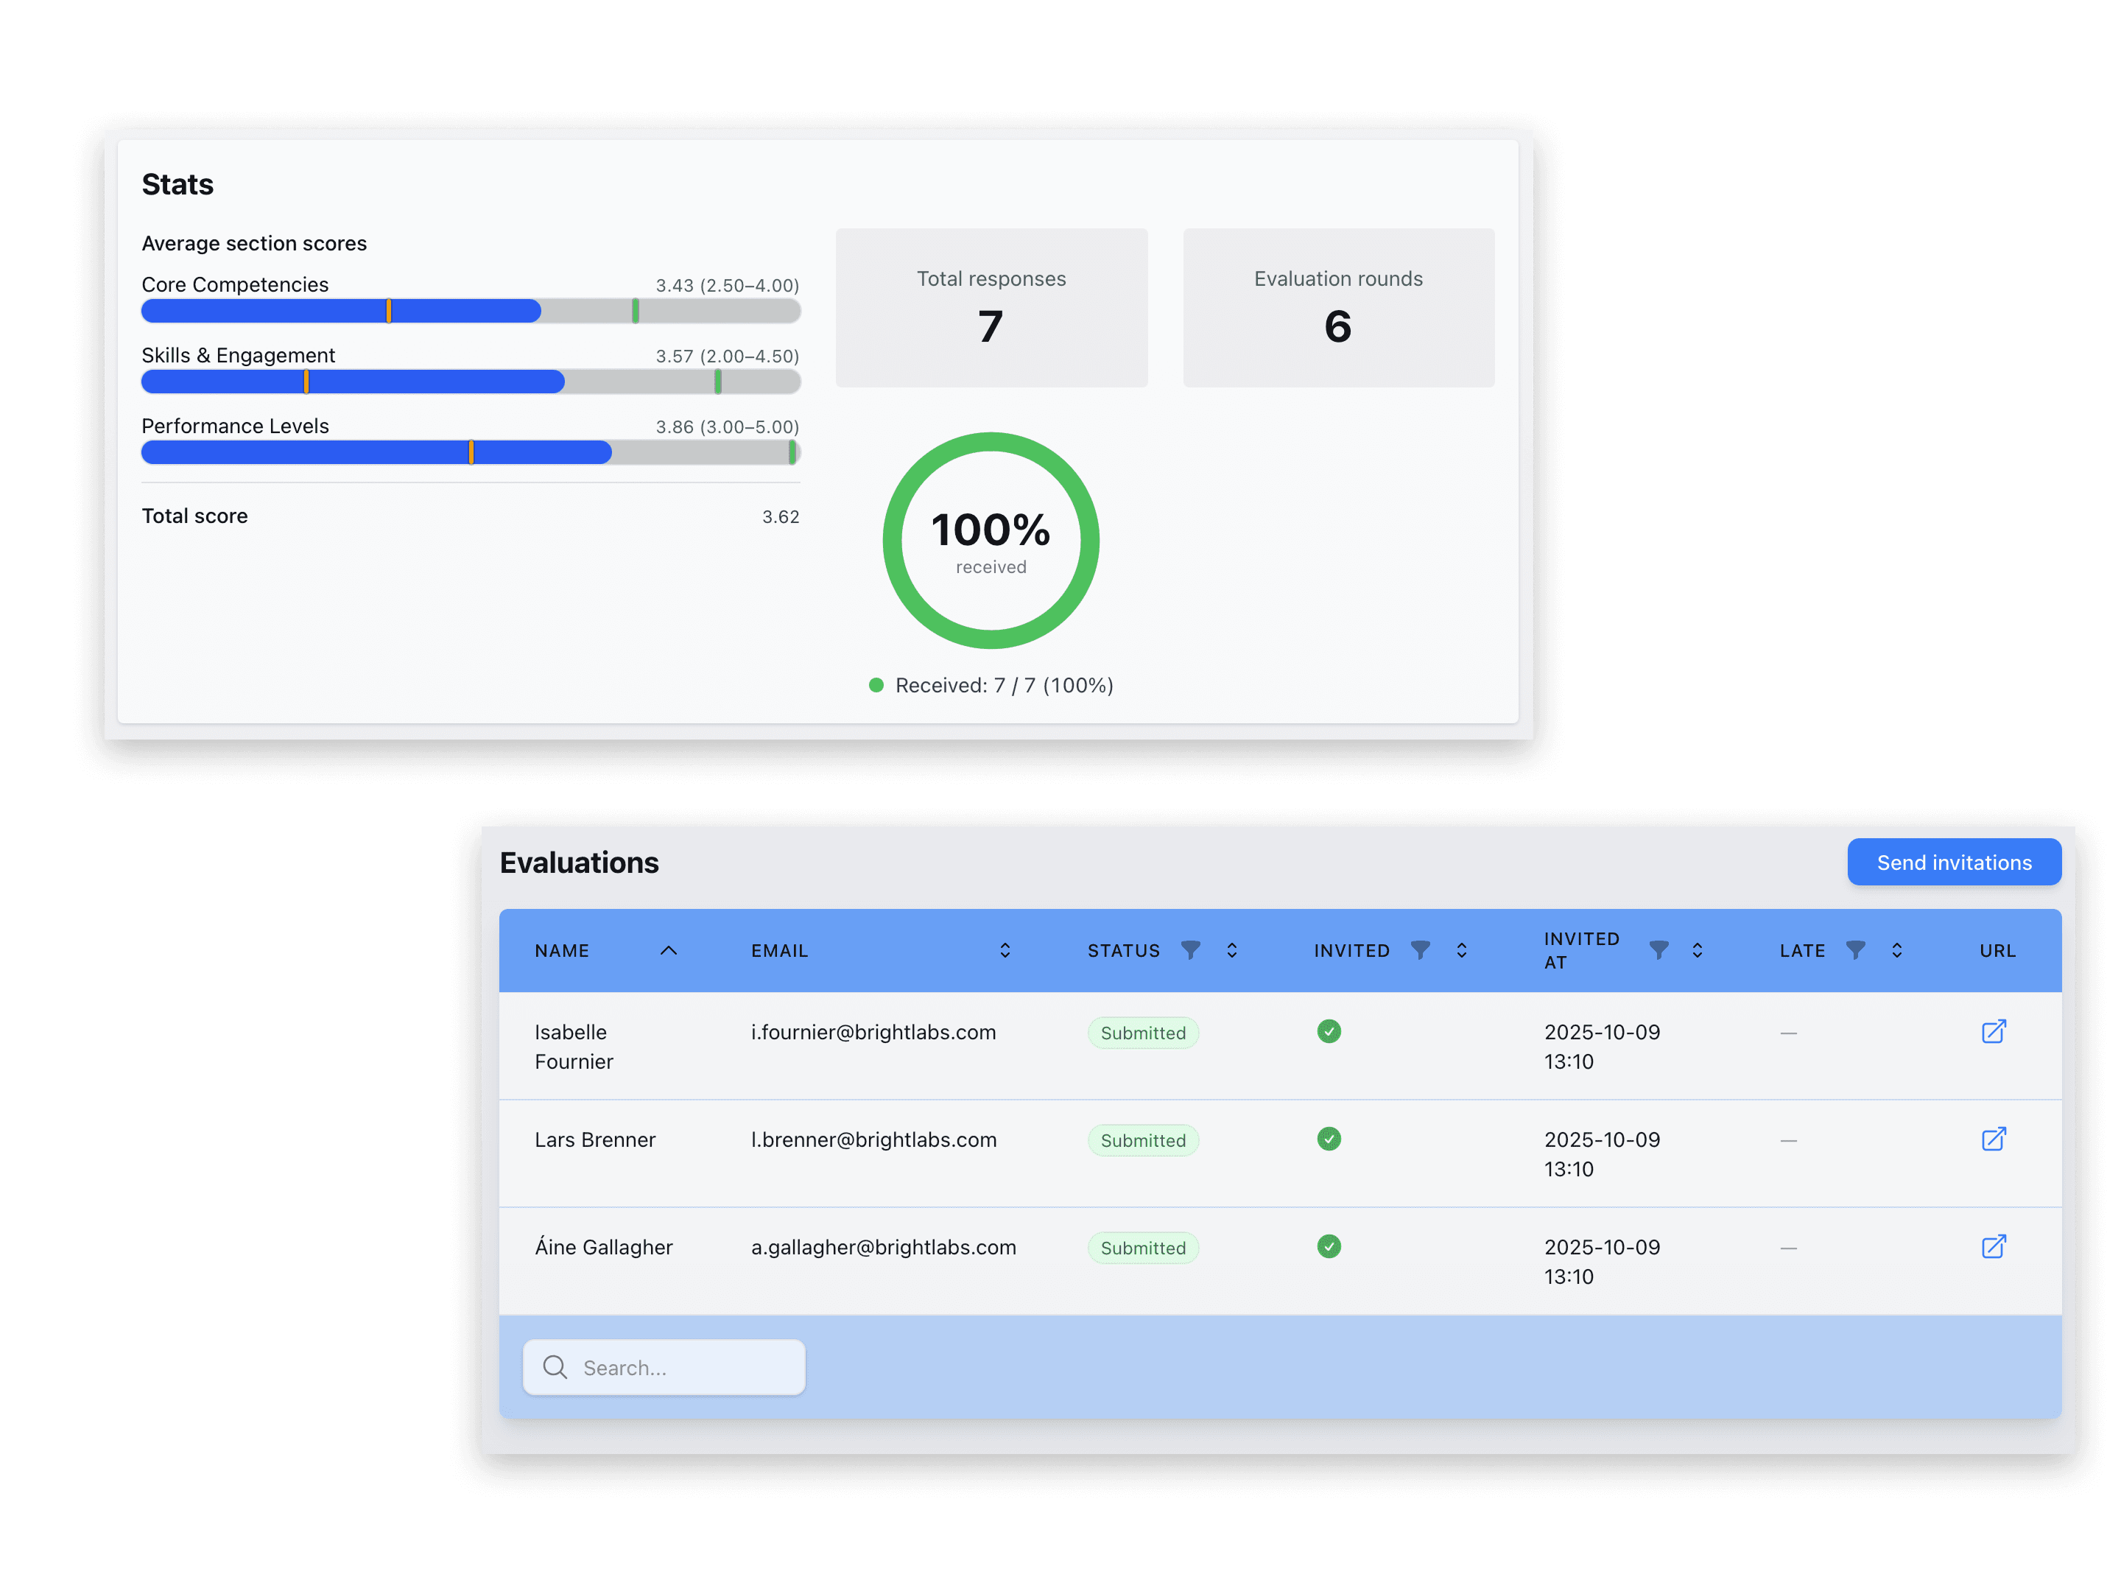Toggle Lars Brenner's invited checkmark
Image resolution: width=2121 pixels, height=1591 pixels.
[x=1329, y=1139]
